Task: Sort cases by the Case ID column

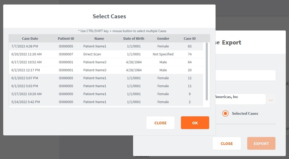Action: point(189,38)
